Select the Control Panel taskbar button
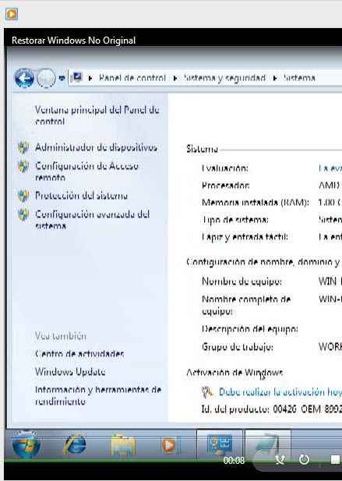342x481 pixels. click(220, 444)
